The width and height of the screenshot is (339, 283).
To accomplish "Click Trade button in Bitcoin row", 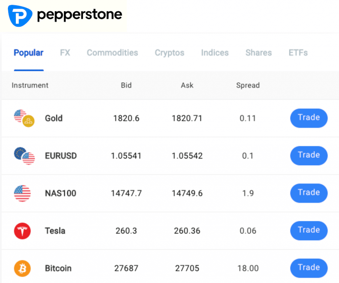I will pos(309,268).
